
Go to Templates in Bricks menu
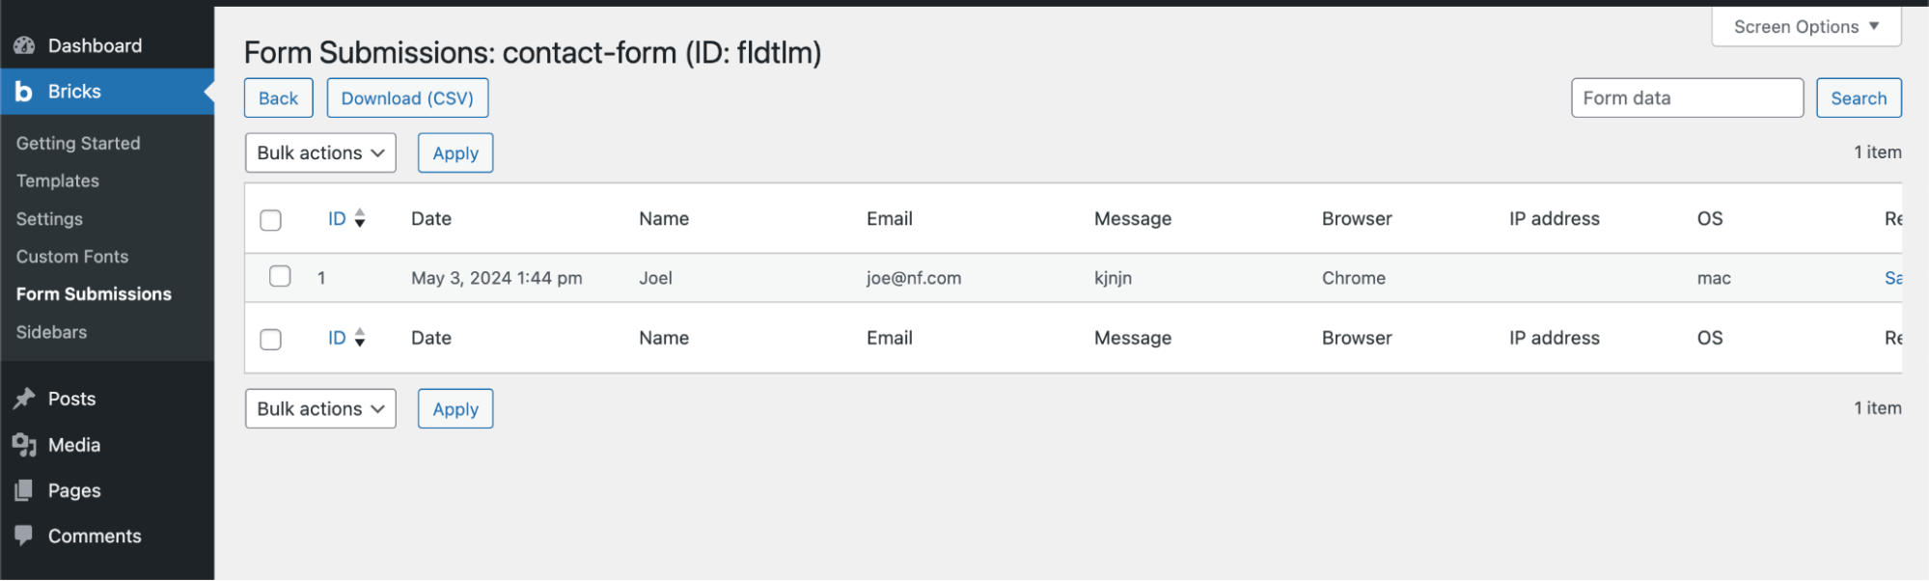[x=58, y=181]
